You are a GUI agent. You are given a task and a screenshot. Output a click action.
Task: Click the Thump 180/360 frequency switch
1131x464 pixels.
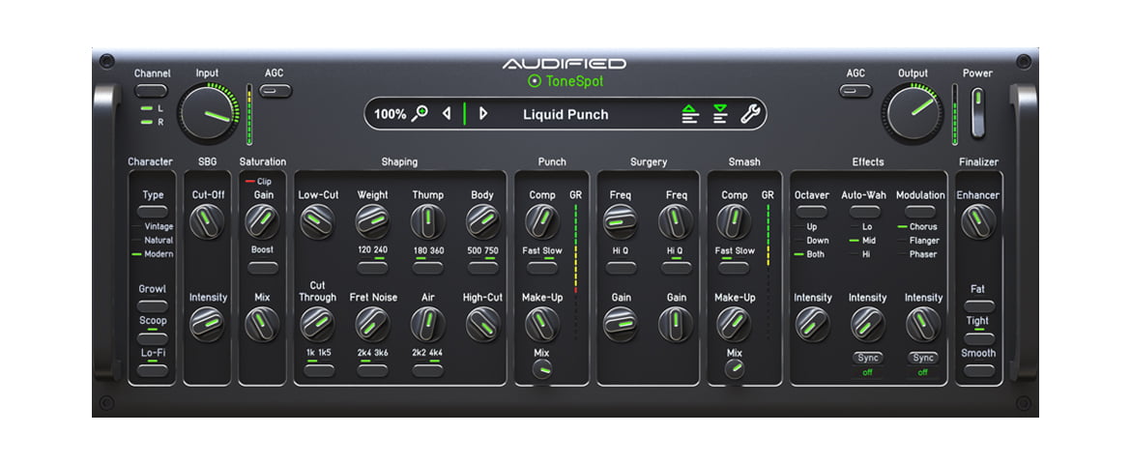[427, 268]
